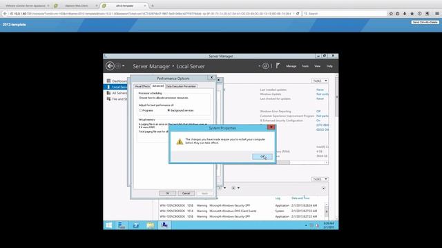442x248 pixels.
Task: Click the Windows Start button
Action: [x=109, y=225]
